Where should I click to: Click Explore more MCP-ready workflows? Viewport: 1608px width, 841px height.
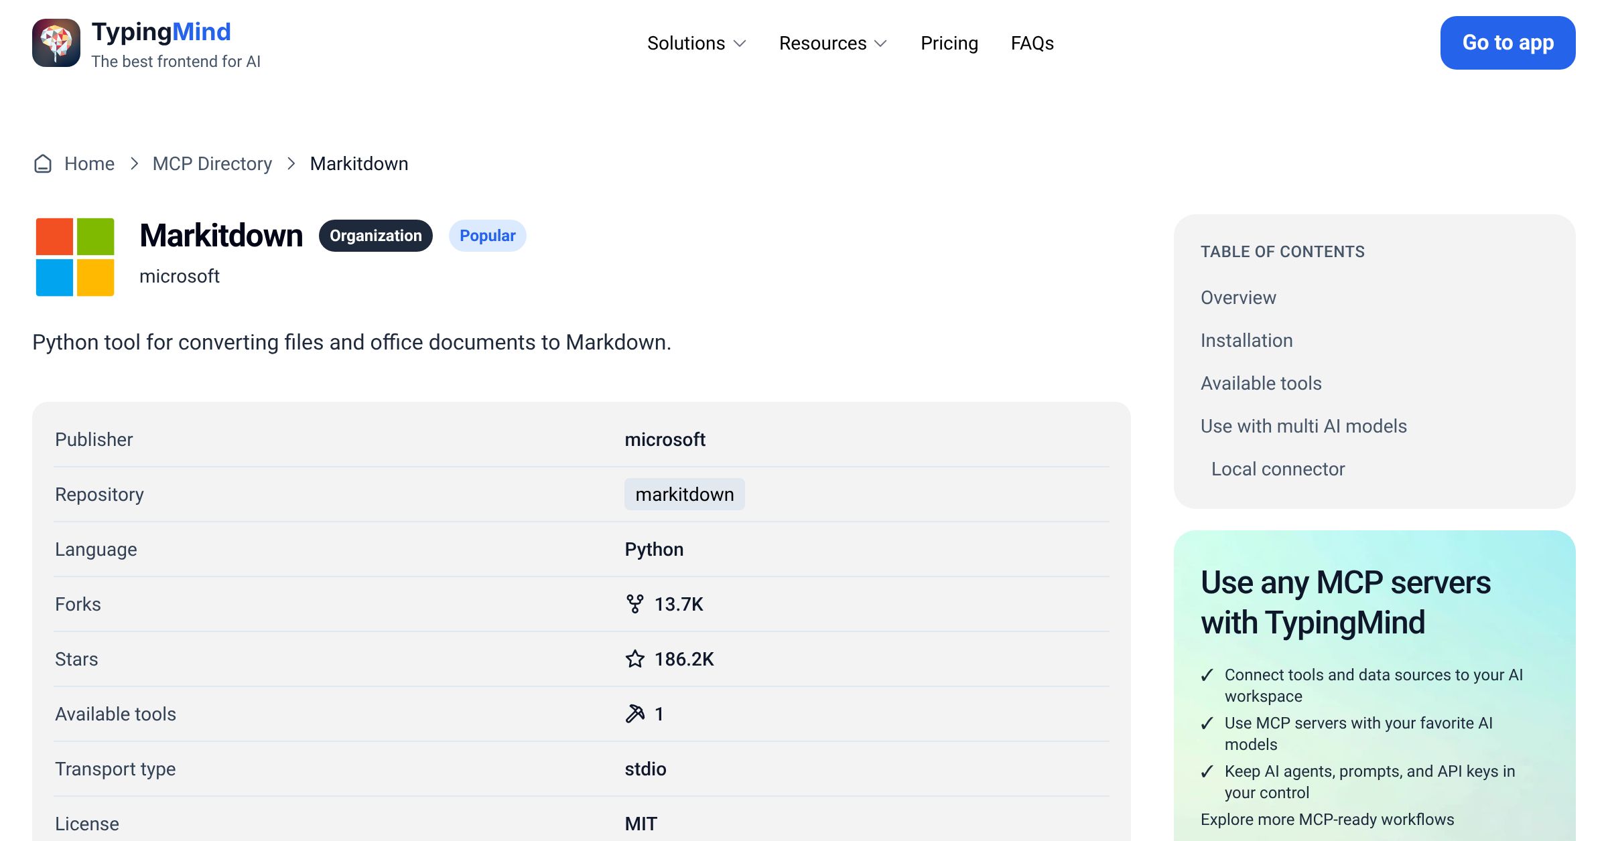(1327, 820)
